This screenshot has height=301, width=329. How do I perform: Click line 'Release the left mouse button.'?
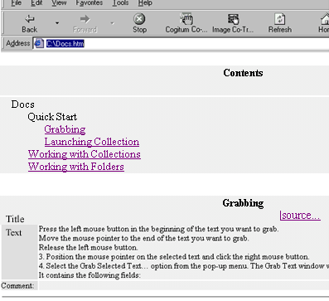pyautogui.click(x=88, y=247)
